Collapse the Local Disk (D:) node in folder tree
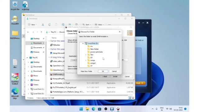Viewport: 199px width, 112px height. click(83, 44)
